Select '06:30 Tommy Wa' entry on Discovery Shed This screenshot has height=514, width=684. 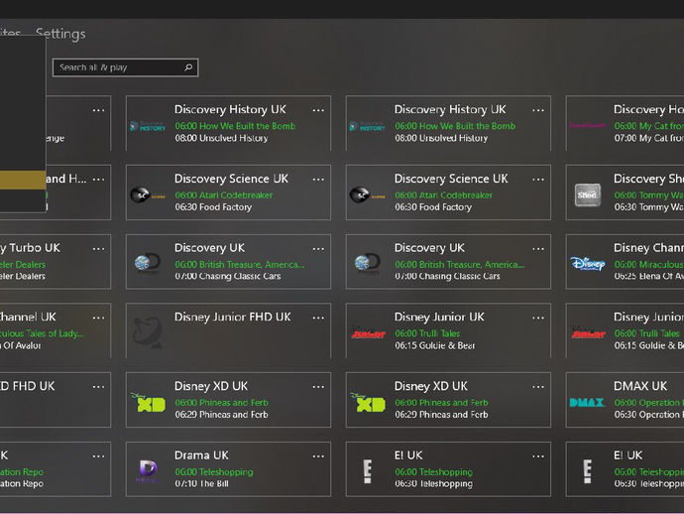[x=648, y=207]
